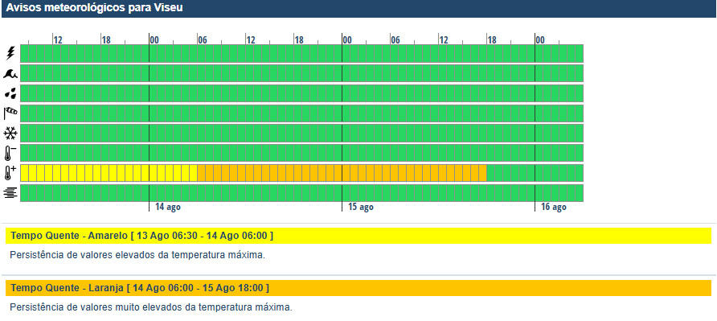Click the rain drops precipitation icon
This screenshot has width=717, height=321.
tap(10, 93)
